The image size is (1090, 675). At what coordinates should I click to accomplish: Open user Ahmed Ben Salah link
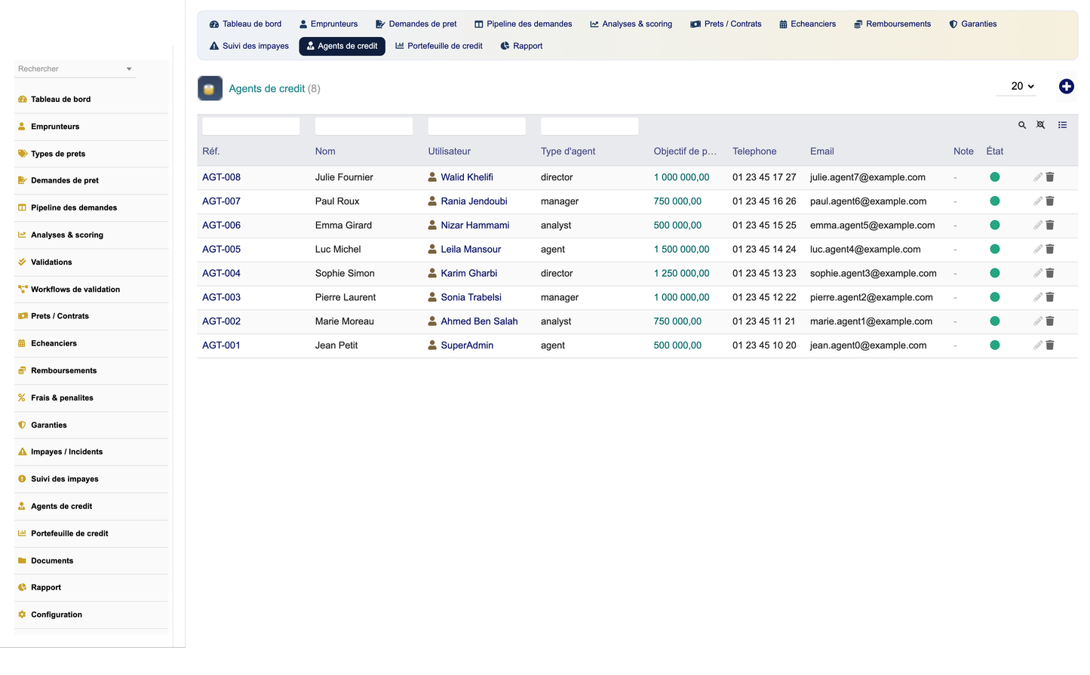pyautogui.click(x=479, y=321)
